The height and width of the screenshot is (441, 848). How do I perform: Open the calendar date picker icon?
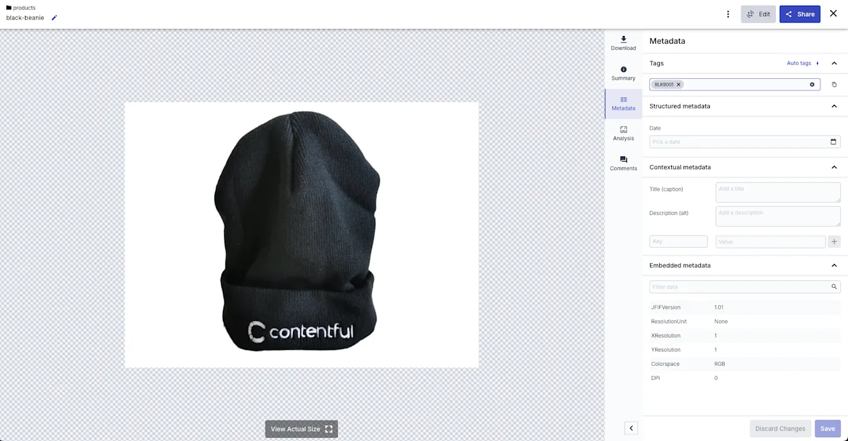point(833,142)
